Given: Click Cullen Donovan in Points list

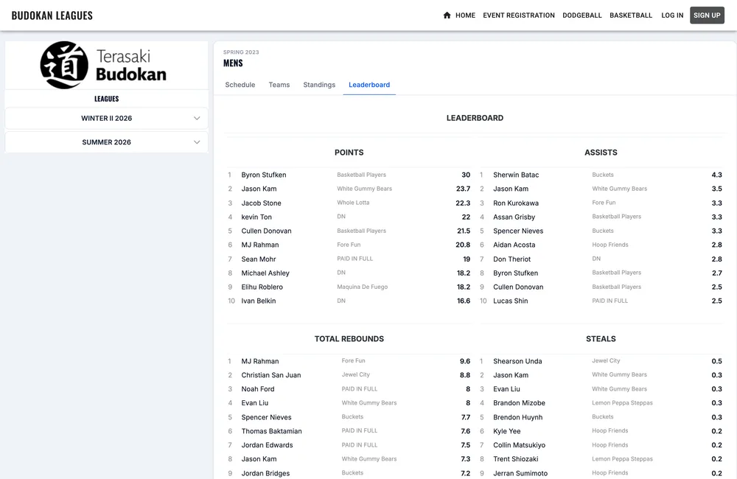Looking at the screenshot, I should coord(267,231).
